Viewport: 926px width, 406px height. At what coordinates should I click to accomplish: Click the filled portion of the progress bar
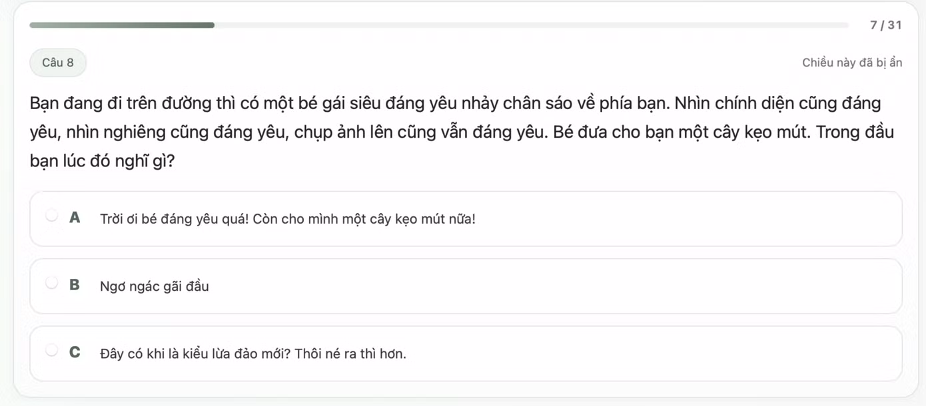(120, 25)
